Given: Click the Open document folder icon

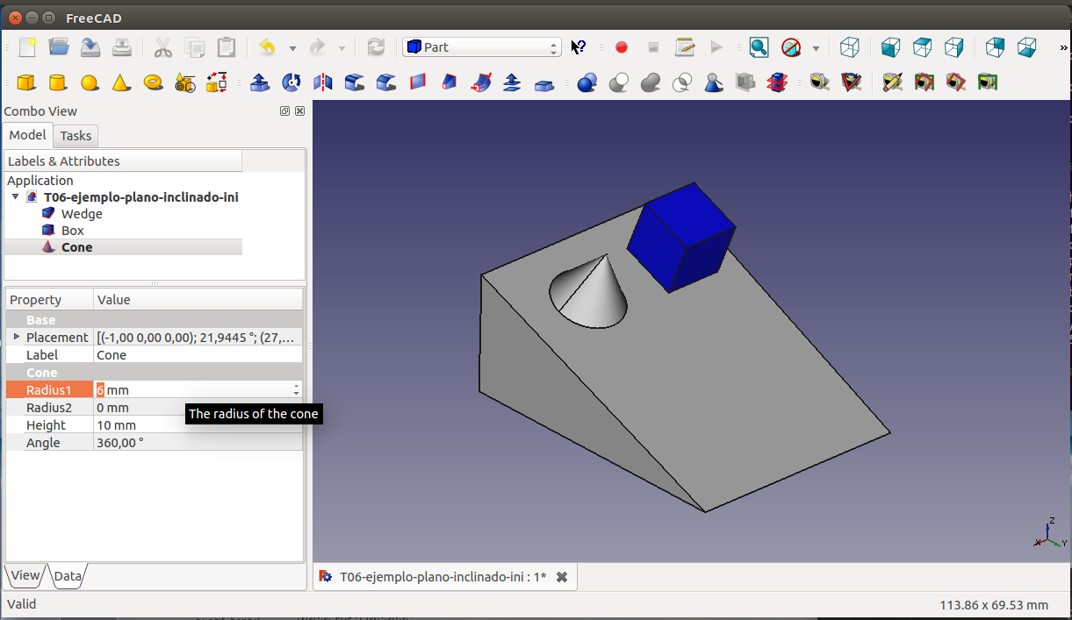Looking at the screenshot, I should 59,47.
